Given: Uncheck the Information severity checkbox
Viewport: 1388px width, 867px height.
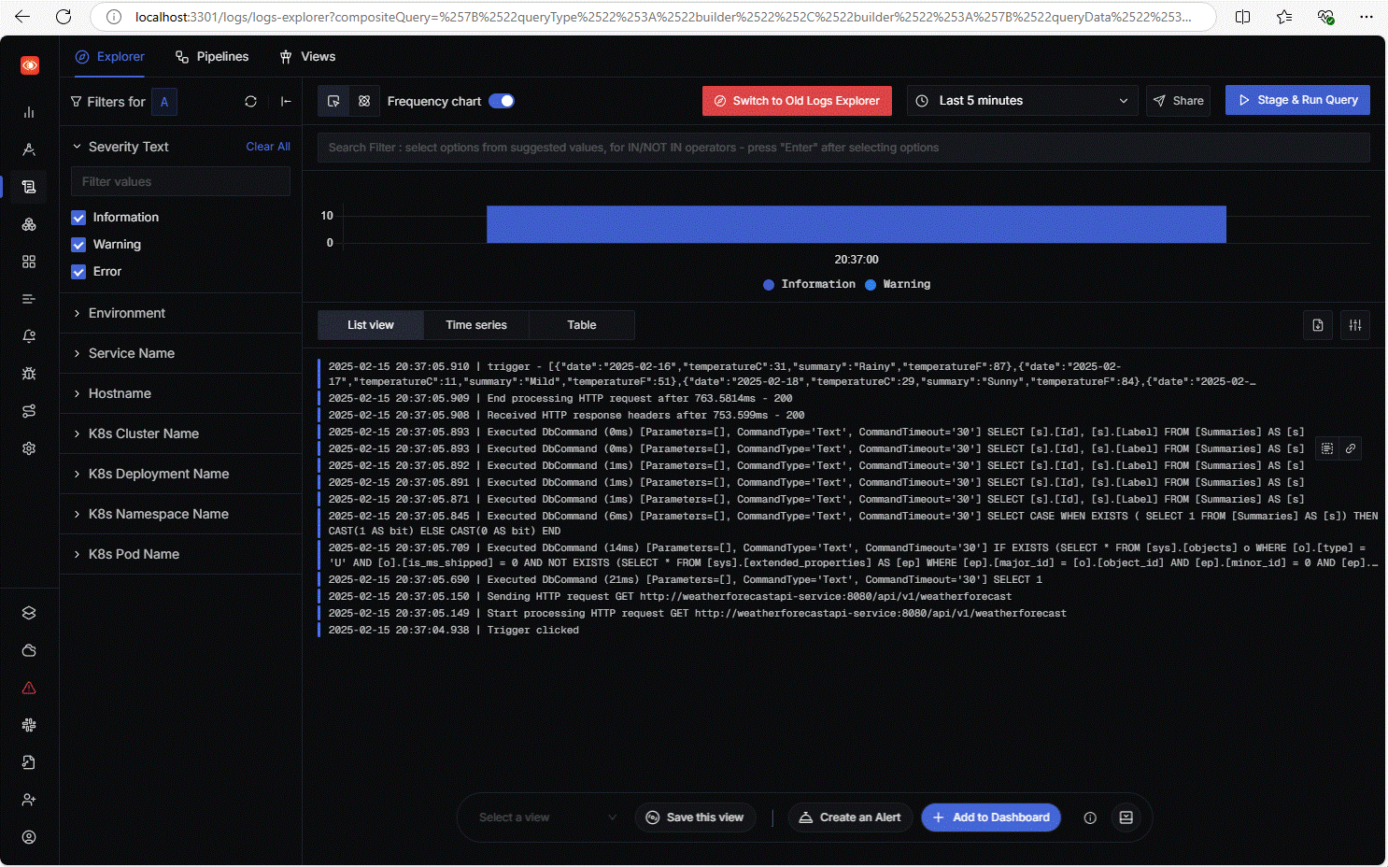Looking at the screenshot, I should 78,218.
